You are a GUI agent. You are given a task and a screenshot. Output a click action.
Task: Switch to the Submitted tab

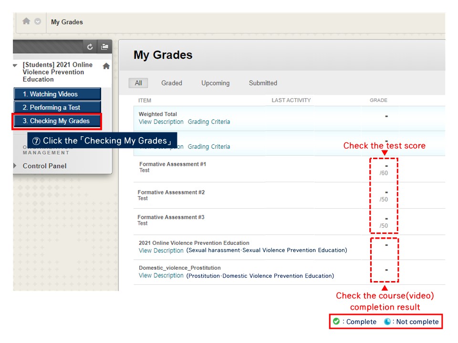coord(263,83)
